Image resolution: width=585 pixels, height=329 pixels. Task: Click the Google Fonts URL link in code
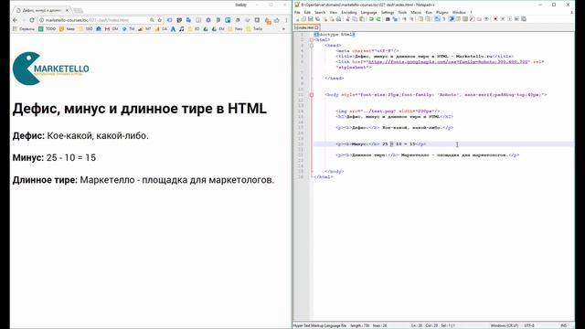pos(448,62)
